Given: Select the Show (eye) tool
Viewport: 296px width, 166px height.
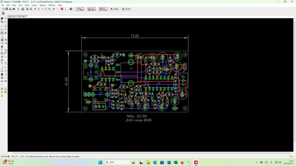Looking at the screenshot, I should [5, 18].
